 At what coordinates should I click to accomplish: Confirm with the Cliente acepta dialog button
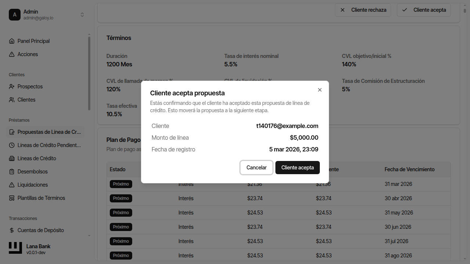point(297,168)
